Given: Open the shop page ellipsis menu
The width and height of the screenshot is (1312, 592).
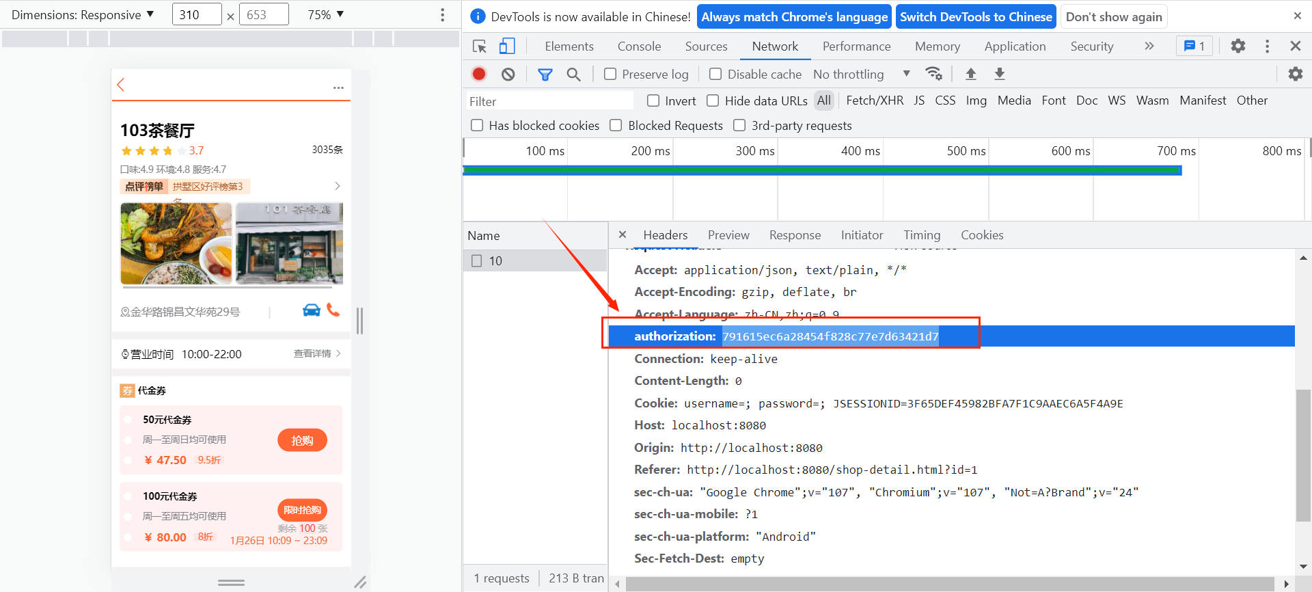Looking at the screenshot, I should click(338, 88).
